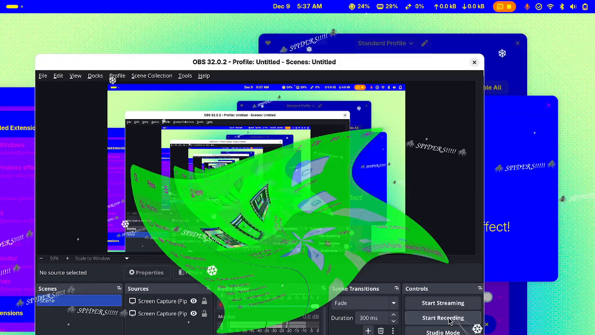The width and height of the screenshot is (595, 335).
Task: Click the 50% zoom level text
Action: (x=54, y=258)
